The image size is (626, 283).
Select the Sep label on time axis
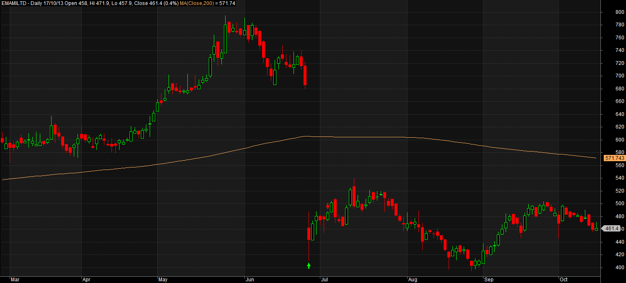click(x=488, y=279)
